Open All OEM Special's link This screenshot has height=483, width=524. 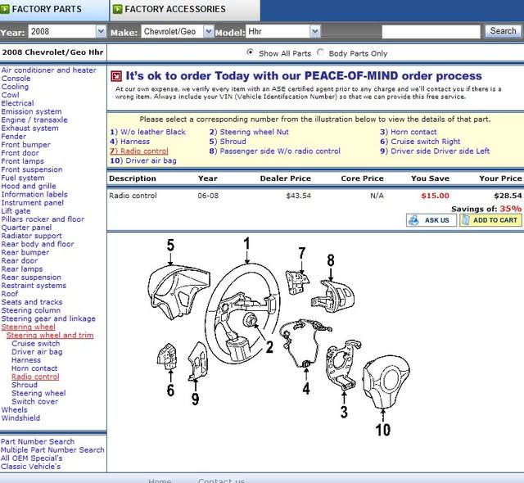coord(31,458)
